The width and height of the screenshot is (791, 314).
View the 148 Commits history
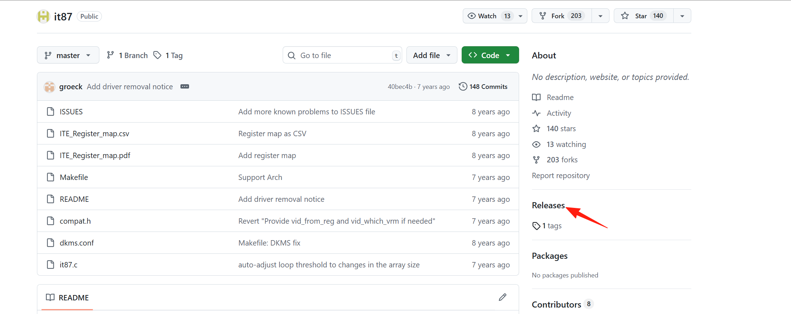[x=483, y=87]
